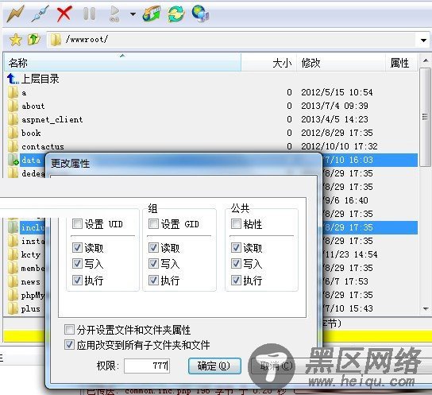Uncheck owner 写入 checkbox below 设置 UID
Screen dimensions: 432x395
click(77, 264)
